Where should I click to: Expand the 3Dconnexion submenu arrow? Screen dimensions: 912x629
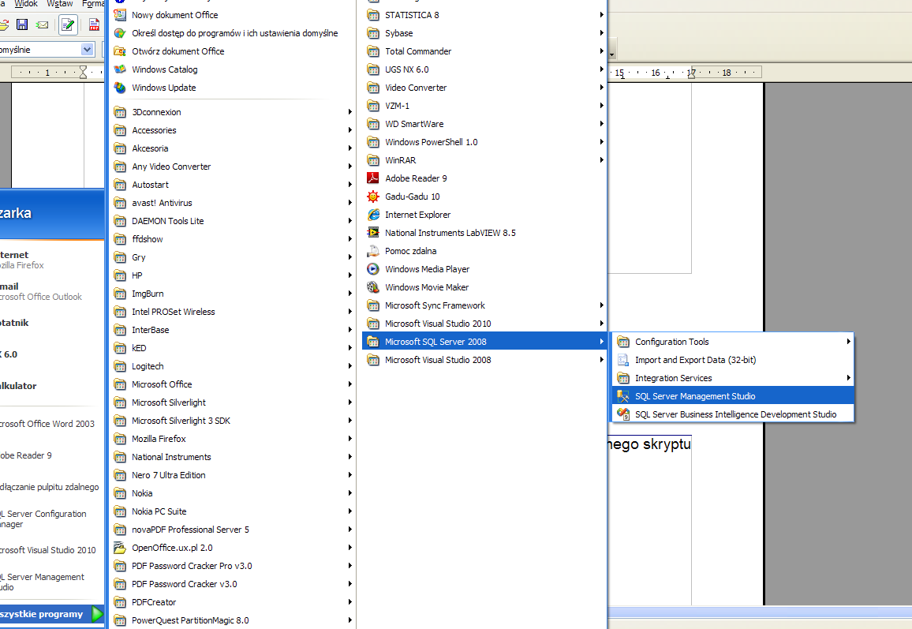click(x=349, y=112)
